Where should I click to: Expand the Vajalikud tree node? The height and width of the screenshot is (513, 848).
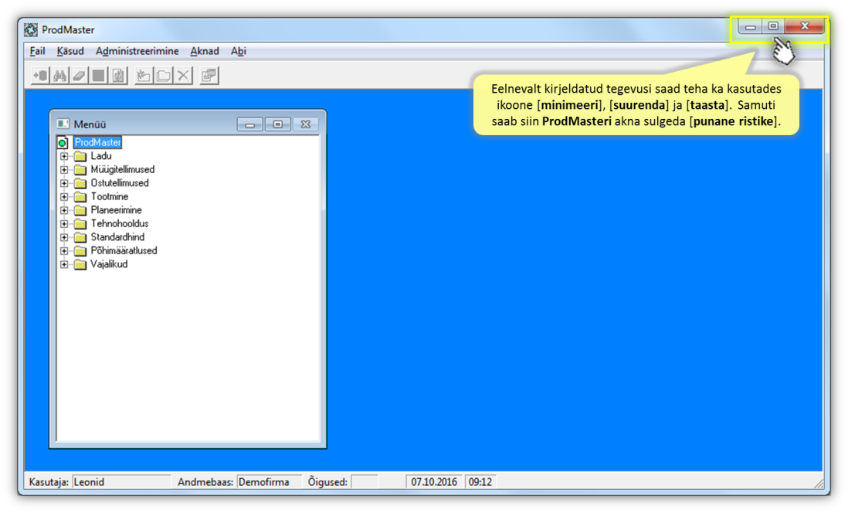tap(64, 265)
